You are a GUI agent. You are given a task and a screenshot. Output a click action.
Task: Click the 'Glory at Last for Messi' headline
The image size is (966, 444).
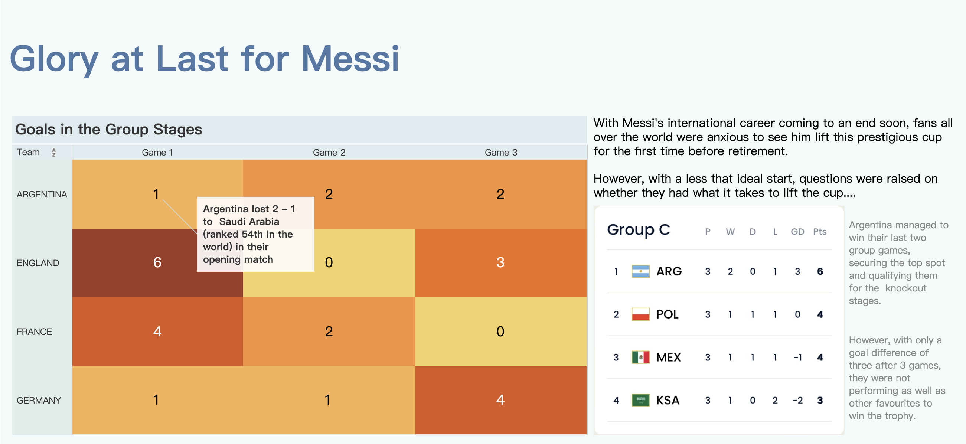tap(205, 59)
